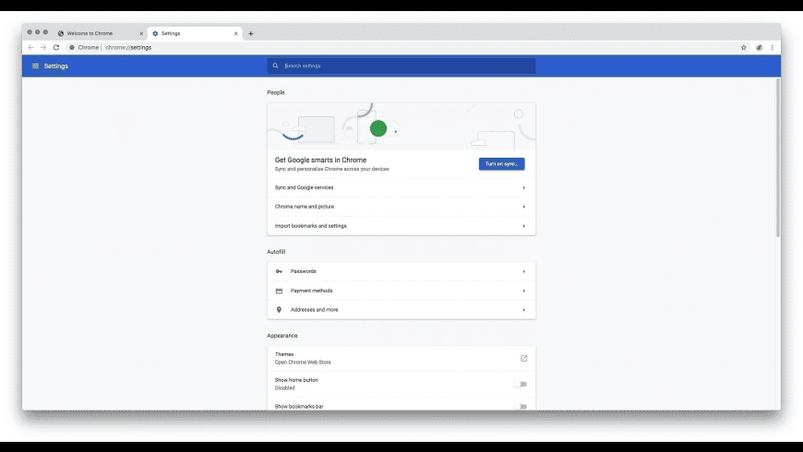Click Import bookmarks and settings label
The image size is (803, 452).
(310, 226)
